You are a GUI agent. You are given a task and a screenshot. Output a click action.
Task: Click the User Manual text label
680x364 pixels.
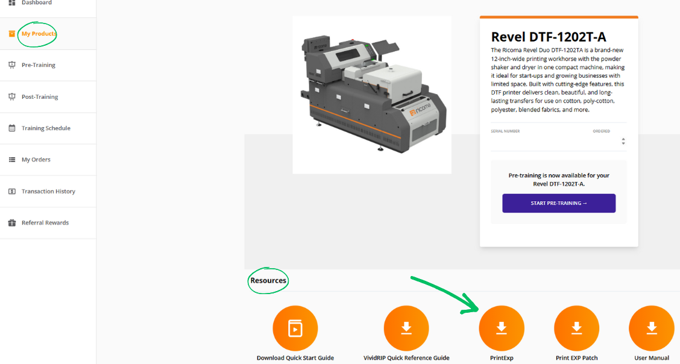(x=652, y=358)
